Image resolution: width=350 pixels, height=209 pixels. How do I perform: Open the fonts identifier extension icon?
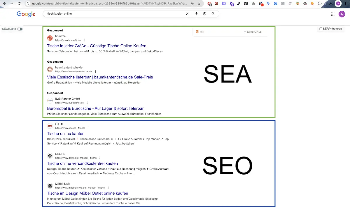click(246, 3)
